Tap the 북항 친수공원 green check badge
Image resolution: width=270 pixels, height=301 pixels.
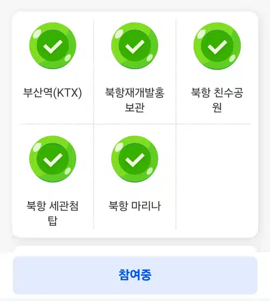pos(217,46)
